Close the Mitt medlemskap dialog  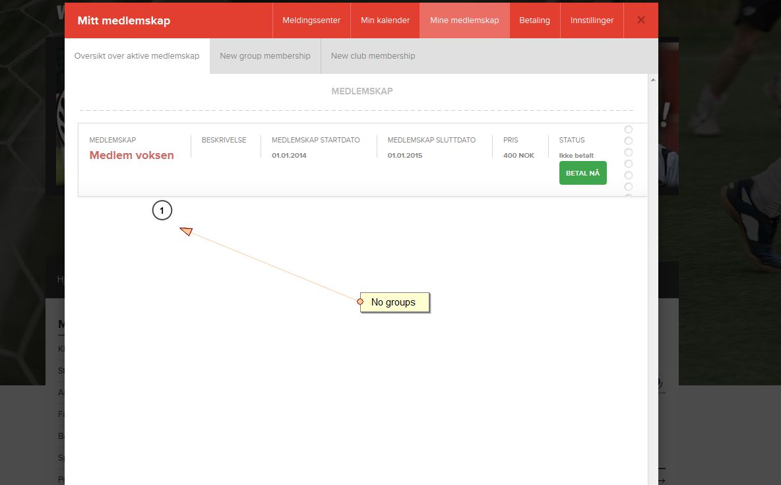tap(641, 20)
